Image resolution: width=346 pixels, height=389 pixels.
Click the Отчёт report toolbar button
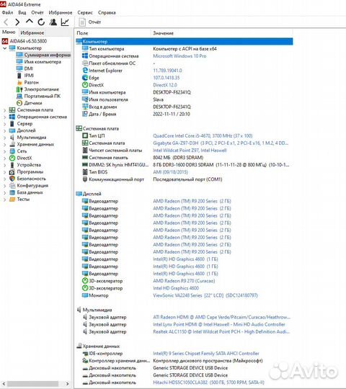[90, 22]
